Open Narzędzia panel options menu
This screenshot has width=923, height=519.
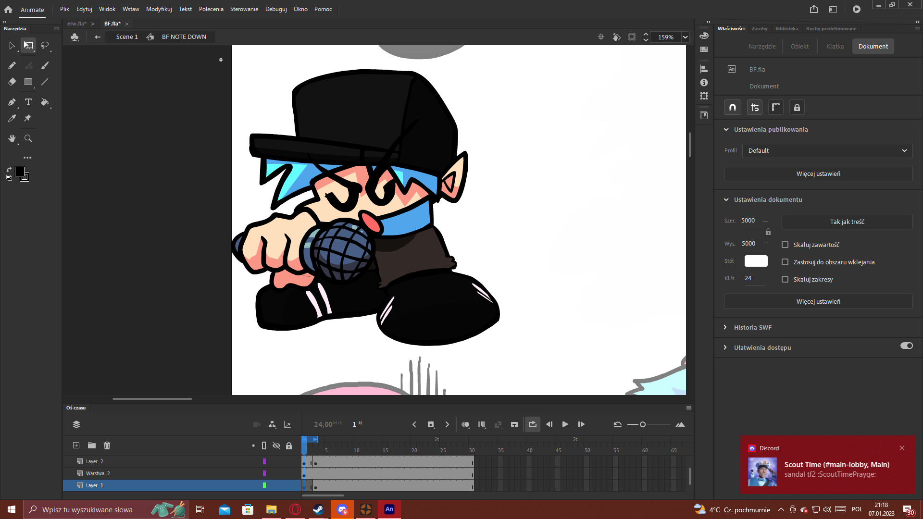coord(57,29)
